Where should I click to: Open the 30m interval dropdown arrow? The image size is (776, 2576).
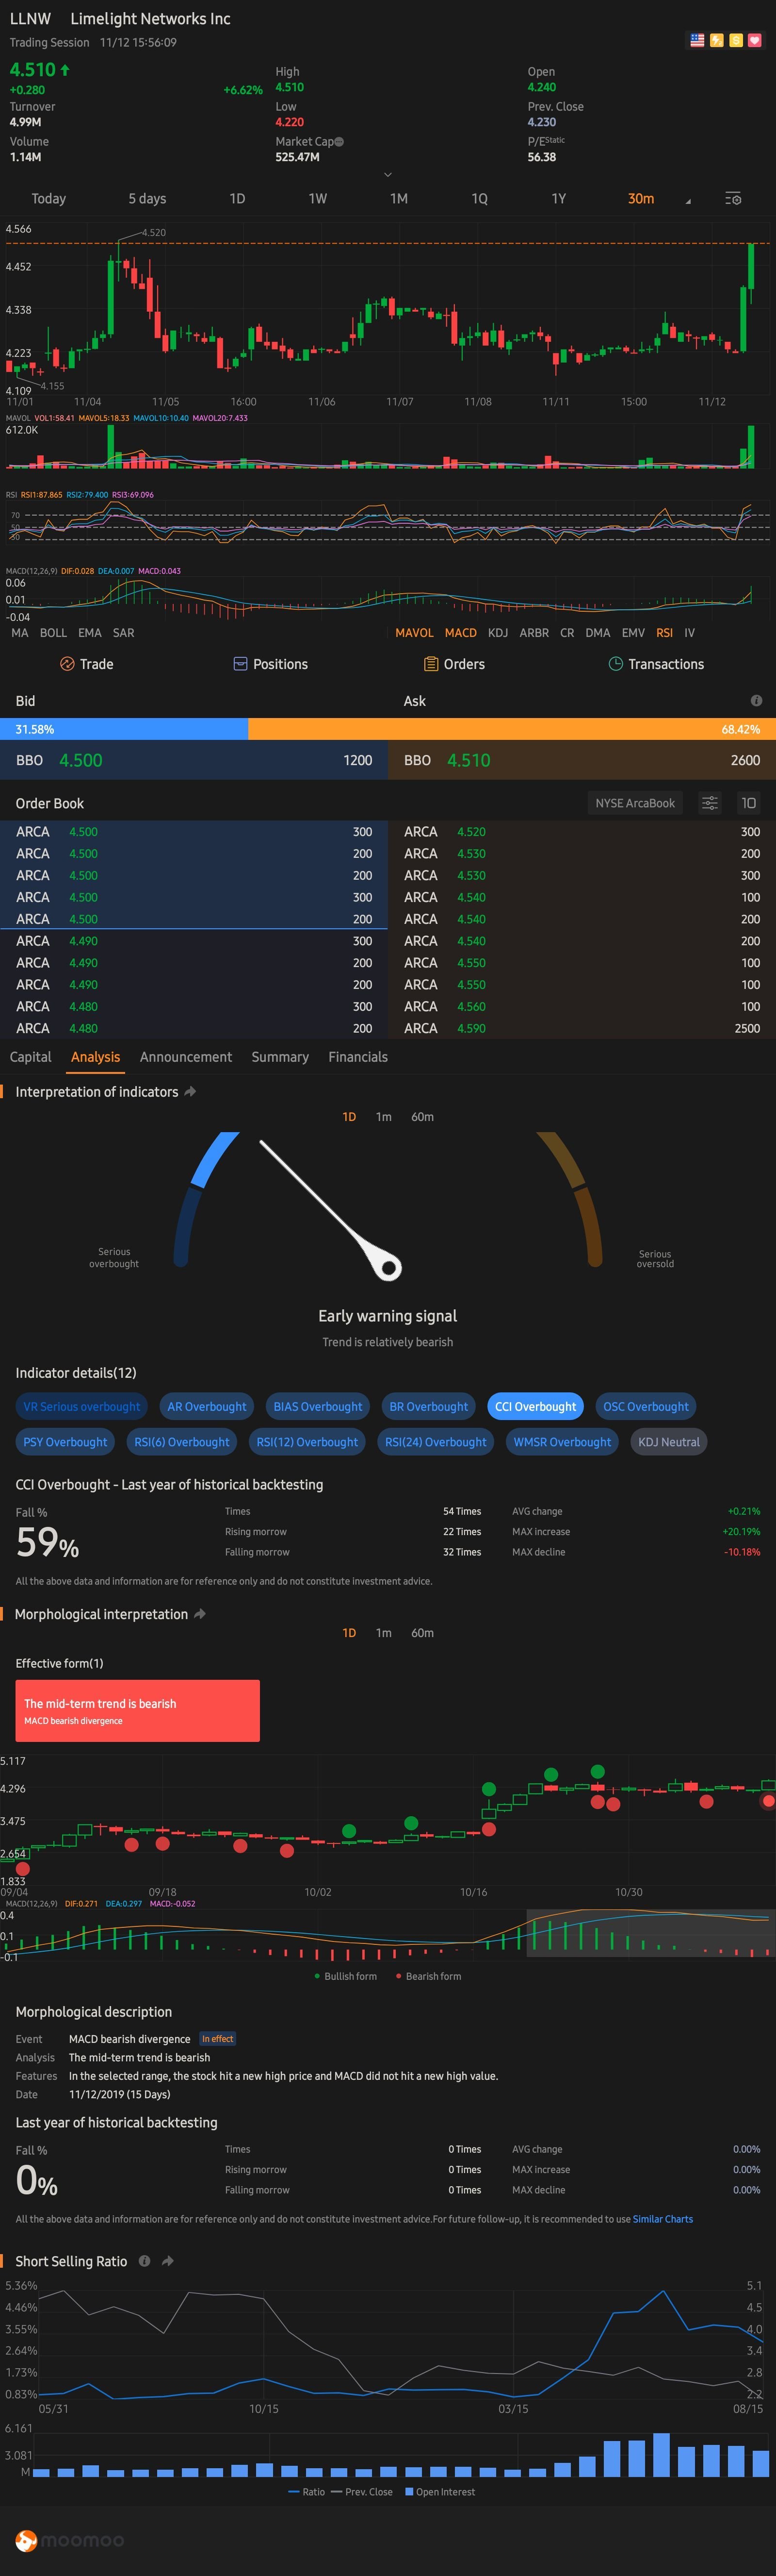(x=687, y=202)
